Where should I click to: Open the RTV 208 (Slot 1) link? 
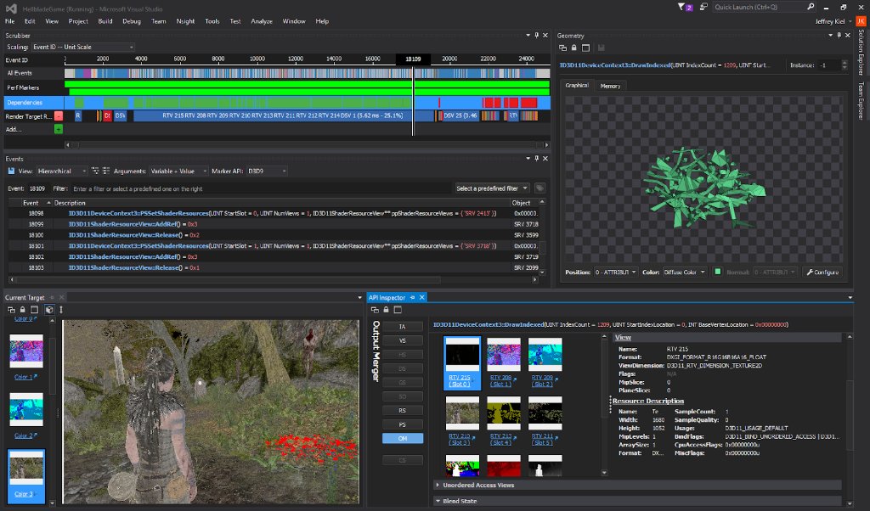501,381
